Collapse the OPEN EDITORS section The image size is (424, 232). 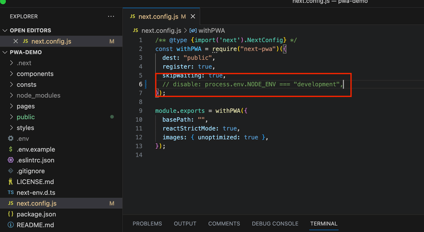click(5, 31)
